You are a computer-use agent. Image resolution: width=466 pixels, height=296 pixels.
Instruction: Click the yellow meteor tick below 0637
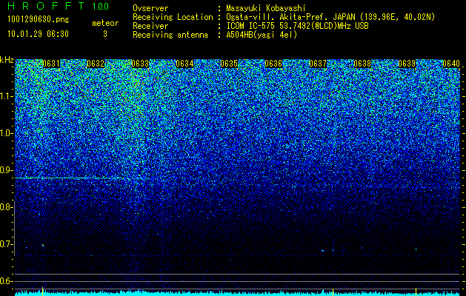pos(333,292)
